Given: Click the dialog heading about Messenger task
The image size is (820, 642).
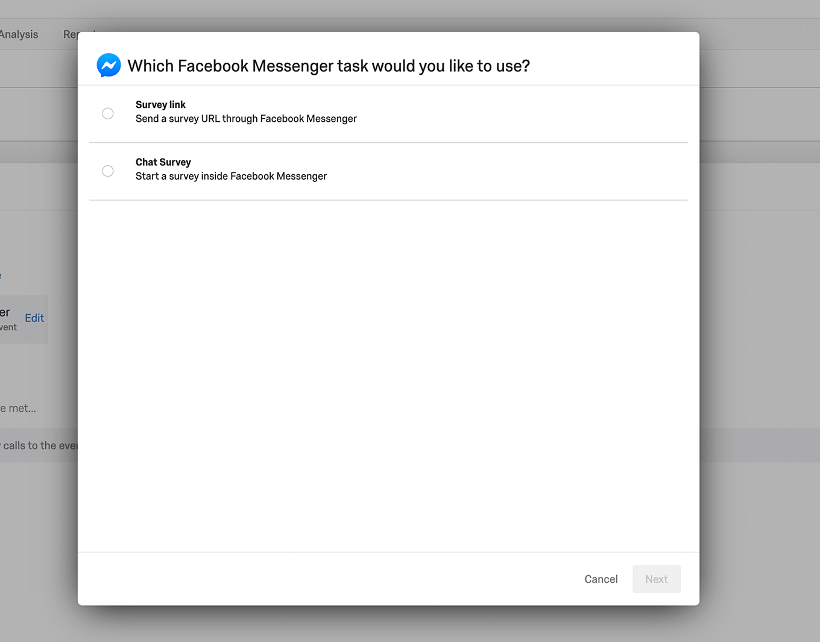Looking at the screenshot, I should 329,66.
